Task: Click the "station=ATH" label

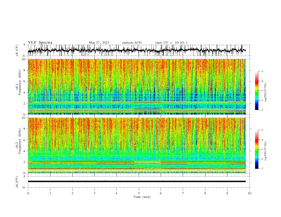Action: tap(132, 43)
